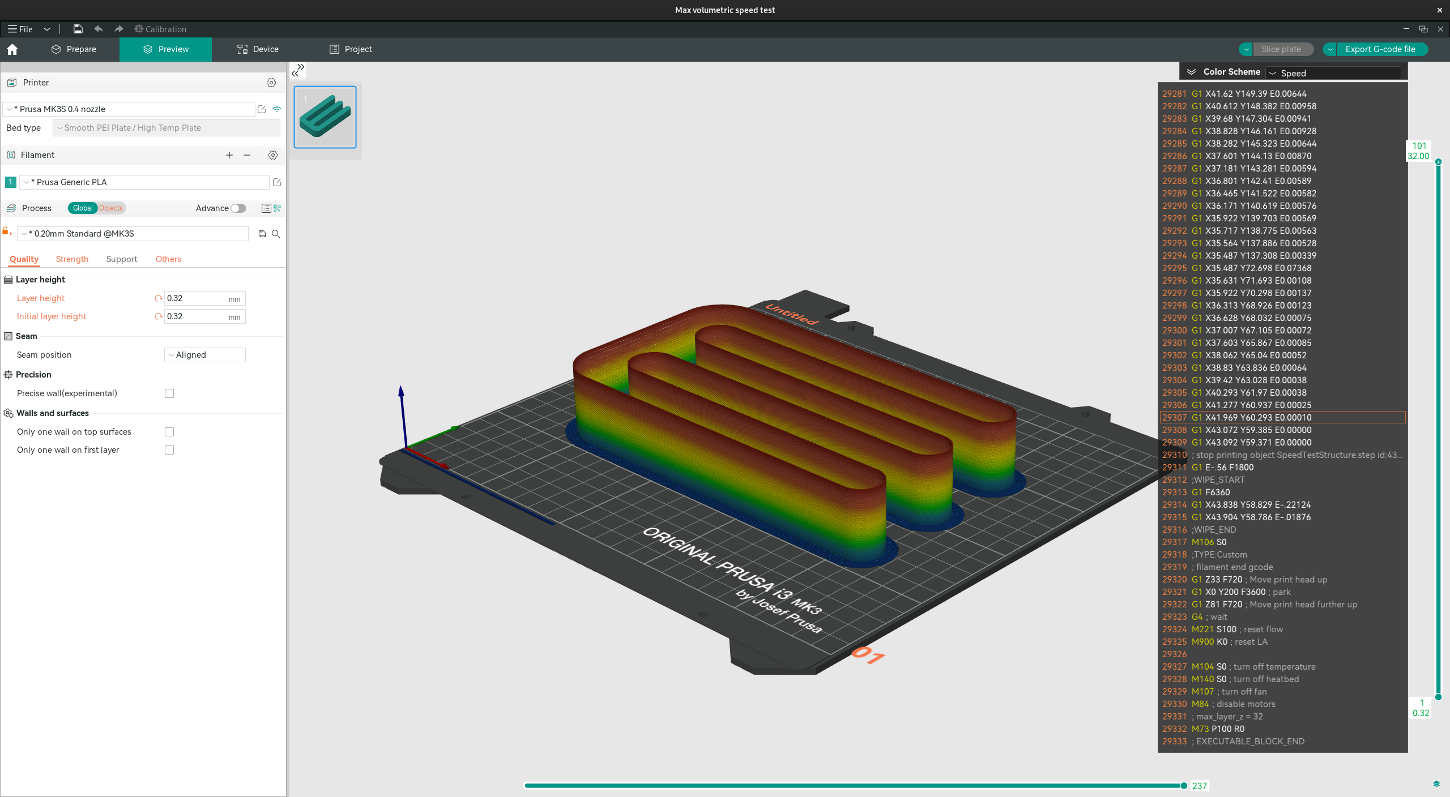Click the process preset search icon
The height and width of the screenshot is (797, 1450).
tap(276, 234)
